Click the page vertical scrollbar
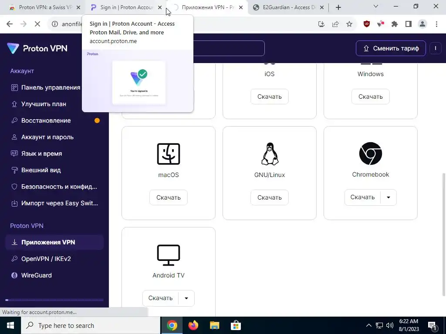The height and width of the screenshot is (334, 446). click(x=444, y=234)
